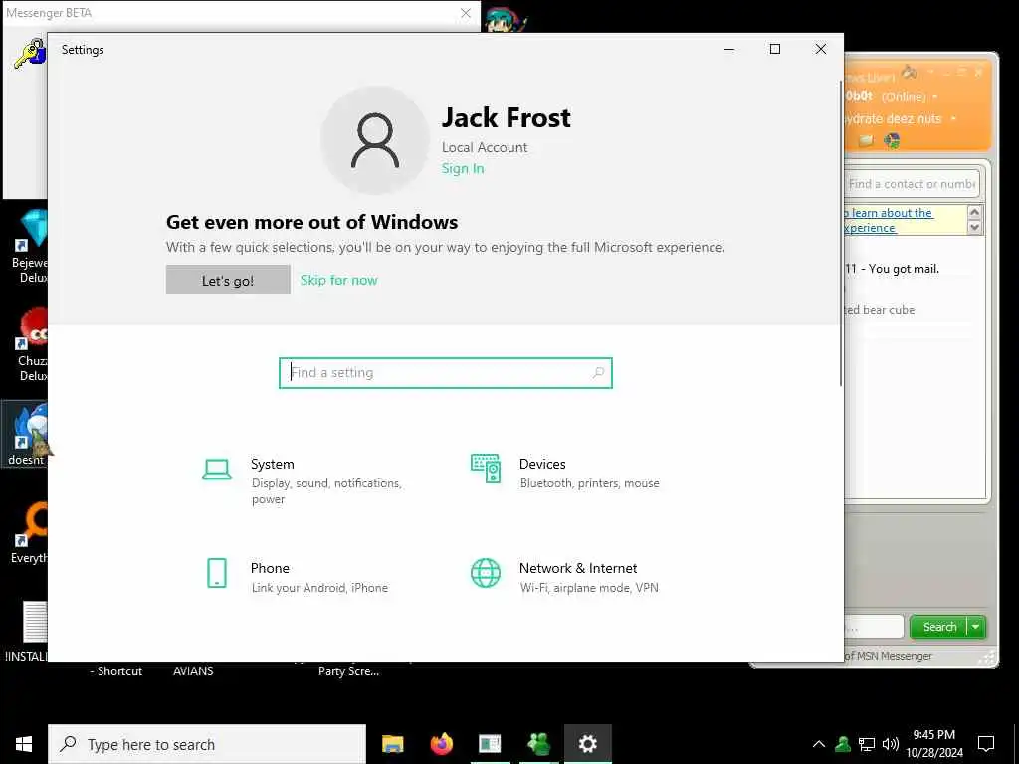Select the 'doesnt' desktop shortcut
The width and height of the screenshot is (1019, 764).
26,434
